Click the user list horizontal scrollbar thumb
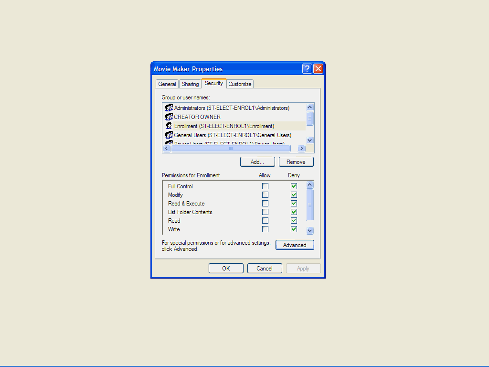The width and height of the screenshot is (489, 367). click(231, 149)
